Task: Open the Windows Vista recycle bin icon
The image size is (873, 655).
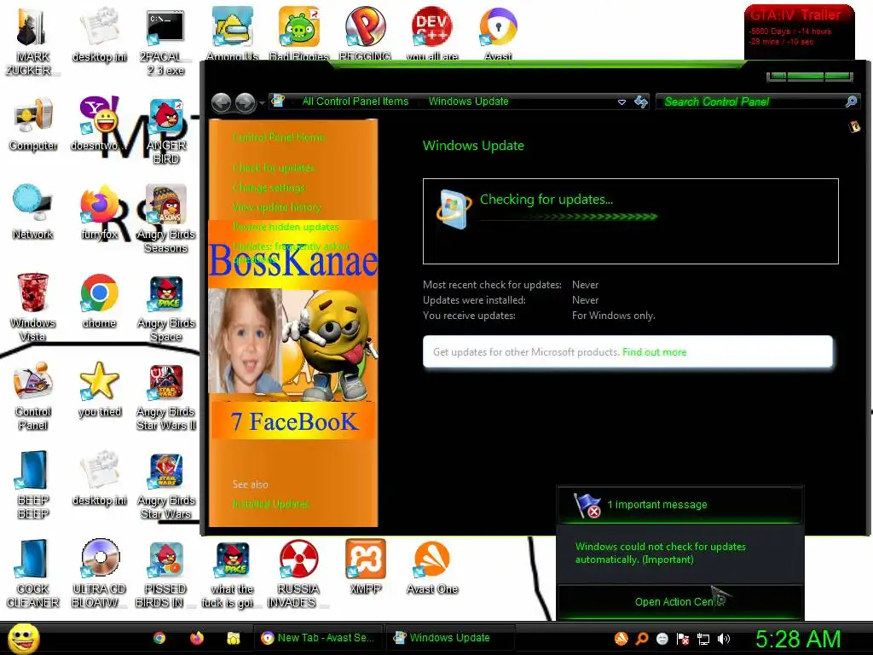Action: point(33,307)
